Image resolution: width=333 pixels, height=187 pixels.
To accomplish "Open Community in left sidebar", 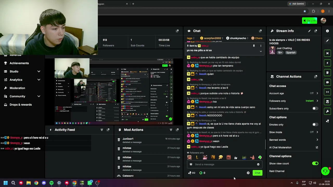I will click(17, 96).
